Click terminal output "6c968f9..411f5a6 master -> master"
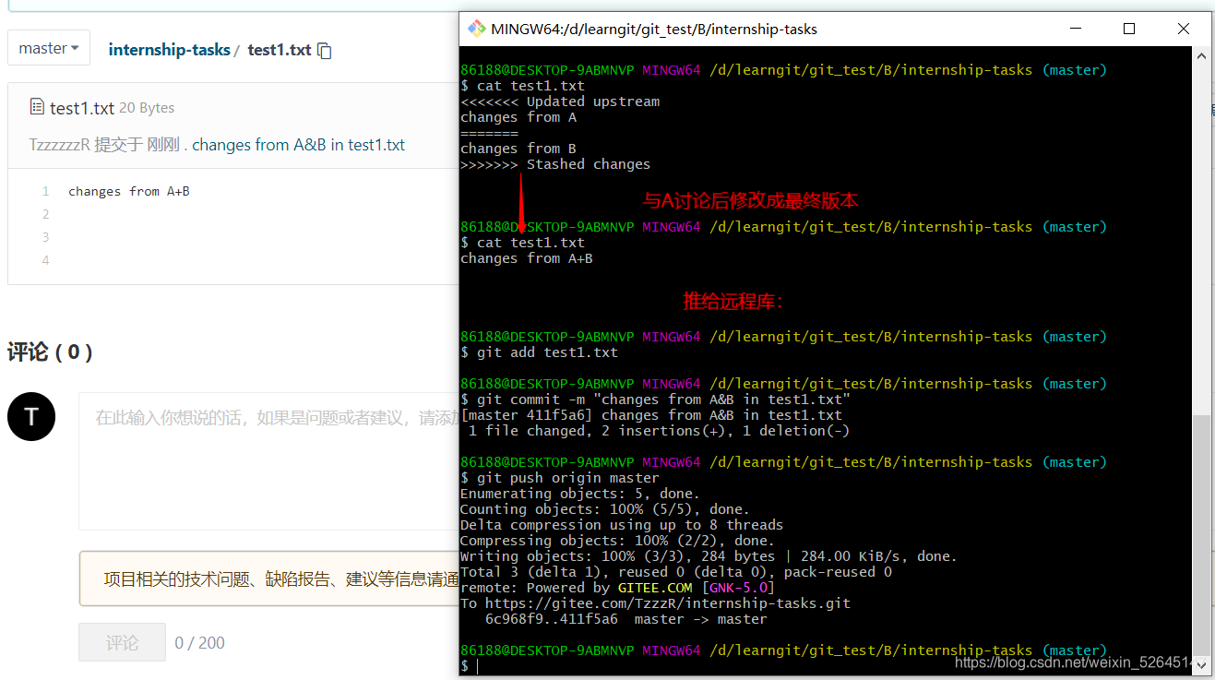Screen dimensions: 1215x680 click(x=625, y=619)
